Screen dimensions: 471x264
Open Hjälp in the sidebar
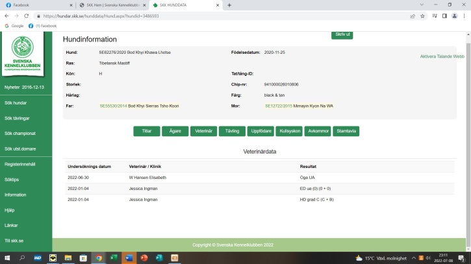click(9, 210)
